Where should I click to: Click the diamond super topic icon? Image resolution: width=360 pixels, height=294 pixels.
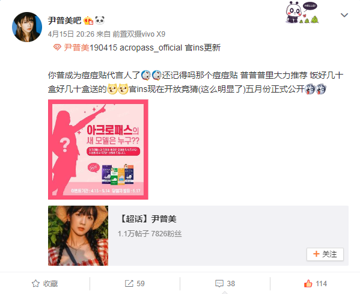coord(57,47)
